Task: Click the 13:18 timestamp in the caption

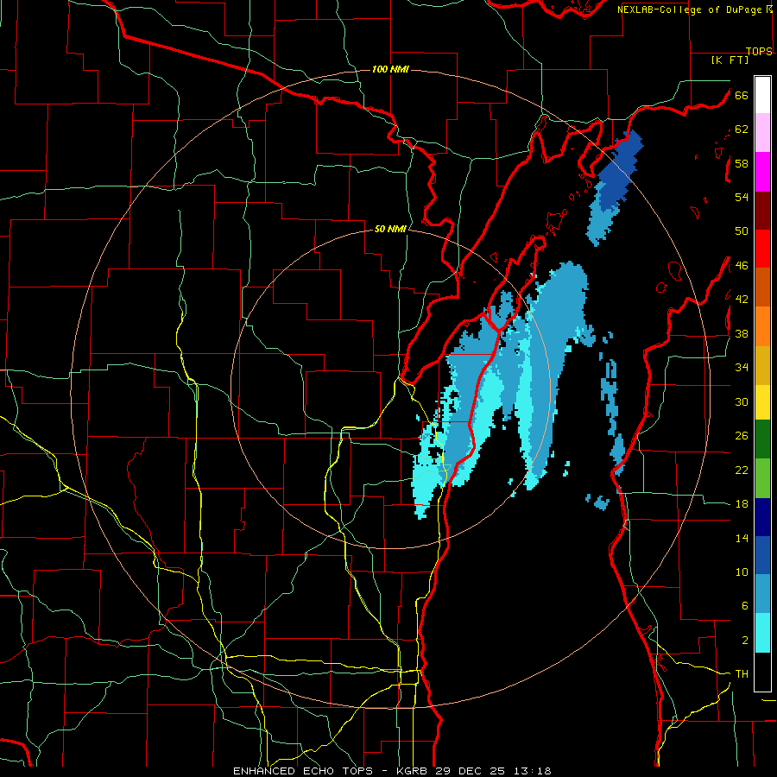Action: pos(531,771)
